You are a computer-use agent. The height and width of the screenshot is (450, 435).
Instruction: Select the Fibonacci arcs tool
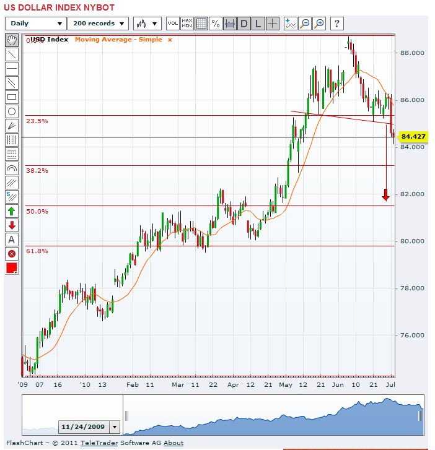[12, 168]
